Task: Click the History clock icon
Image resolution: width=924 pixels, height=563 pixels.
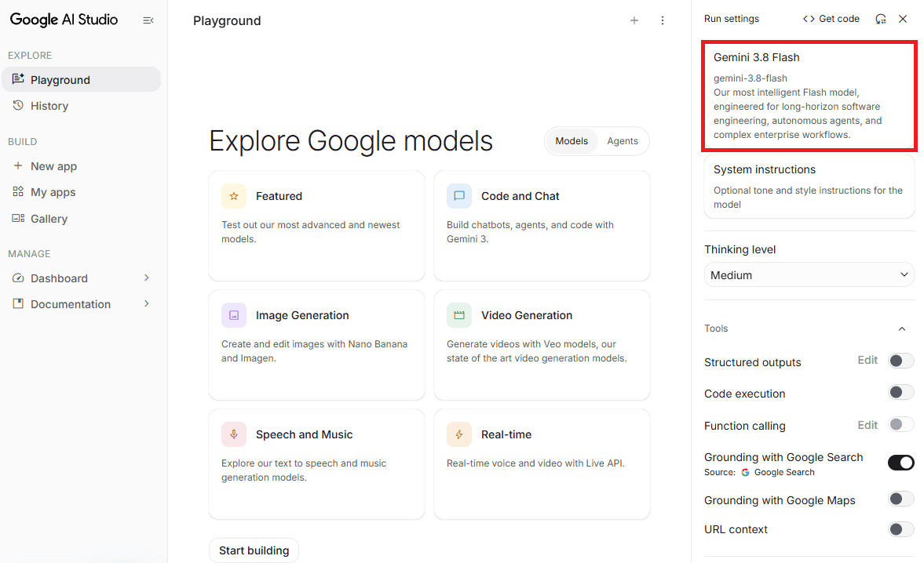Action: tap(18, 105)
